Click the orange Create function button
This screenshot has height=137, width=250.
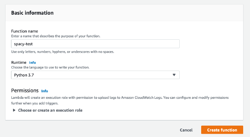click(x=222, y=130)
